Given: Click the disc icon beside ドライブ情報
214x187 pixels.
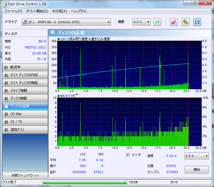Looking at the screenshot, I should pyautogui.click(x=6, y=91).
